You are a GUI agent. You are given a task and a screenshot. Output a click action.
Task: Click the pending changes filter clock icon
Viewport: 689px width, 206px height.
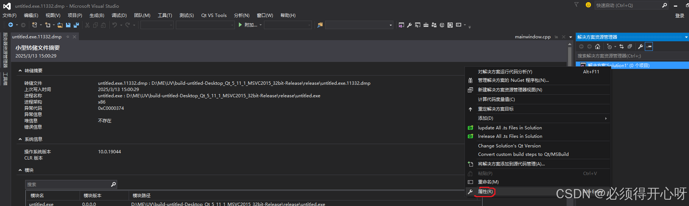coord(609,46)
